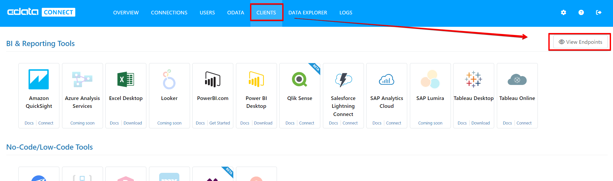The width and height of the screenshot is (613, 181).
Task: Click the Looker logo icon
Action: [x=169, y=79]
